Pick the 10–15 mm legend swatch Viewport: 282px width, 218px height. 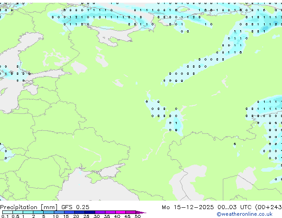(x=59, y=212)
